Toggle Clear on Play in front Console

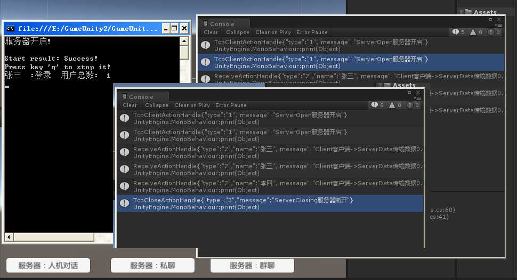pos(192,105)
